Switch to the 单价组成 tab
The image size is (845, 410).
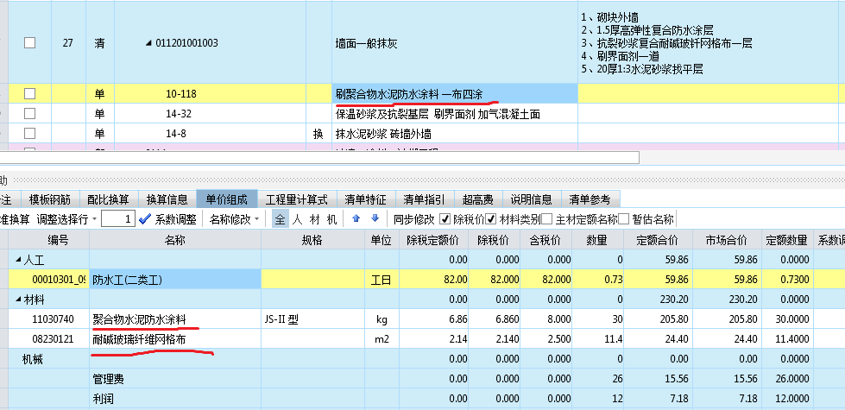coord(226,200)
